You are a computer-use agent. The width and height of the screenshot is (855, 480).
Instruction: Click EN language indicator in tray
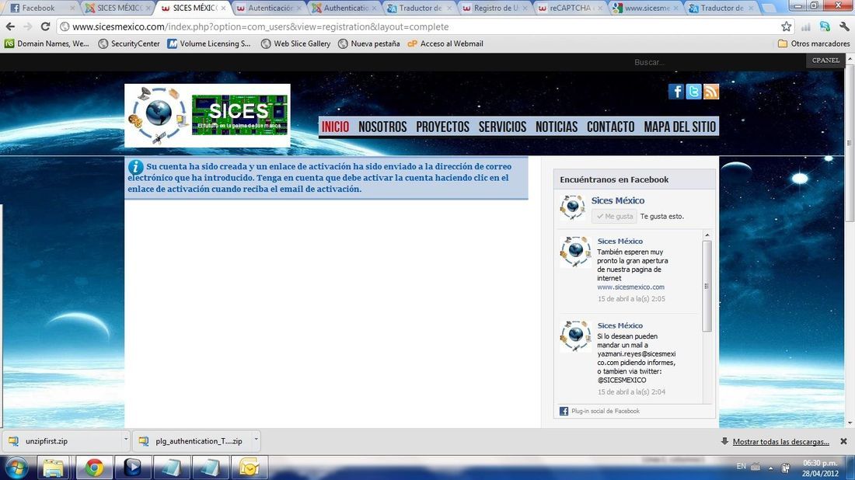pos(741,466)
